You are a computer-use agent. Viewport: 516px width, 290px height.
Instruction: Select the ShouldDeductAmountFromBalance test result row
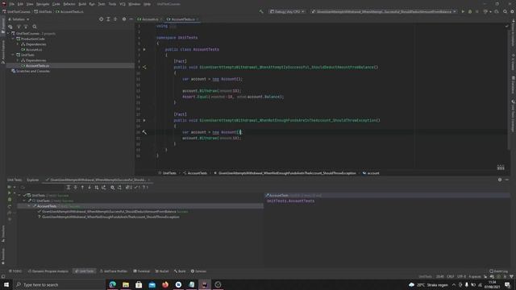(112, 211)
